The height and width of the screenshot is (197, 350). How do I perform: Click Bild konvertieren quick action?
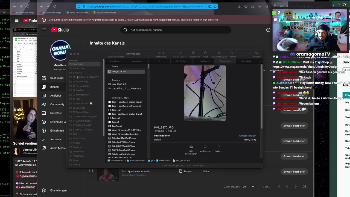(191, 150)
